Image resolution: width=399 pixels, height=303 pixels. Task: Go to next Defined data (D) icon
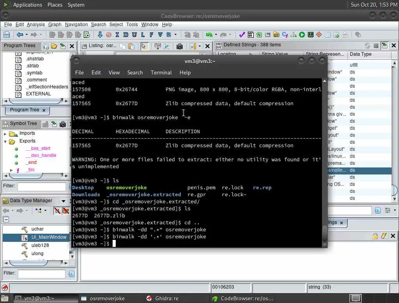click(126, 35)
